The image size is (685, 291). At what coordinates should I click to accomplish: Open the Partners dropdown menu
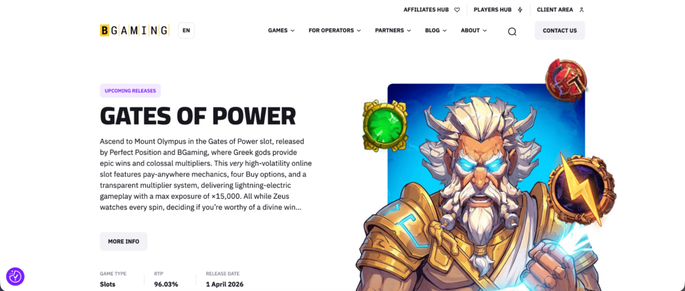[x=393, y=31]
